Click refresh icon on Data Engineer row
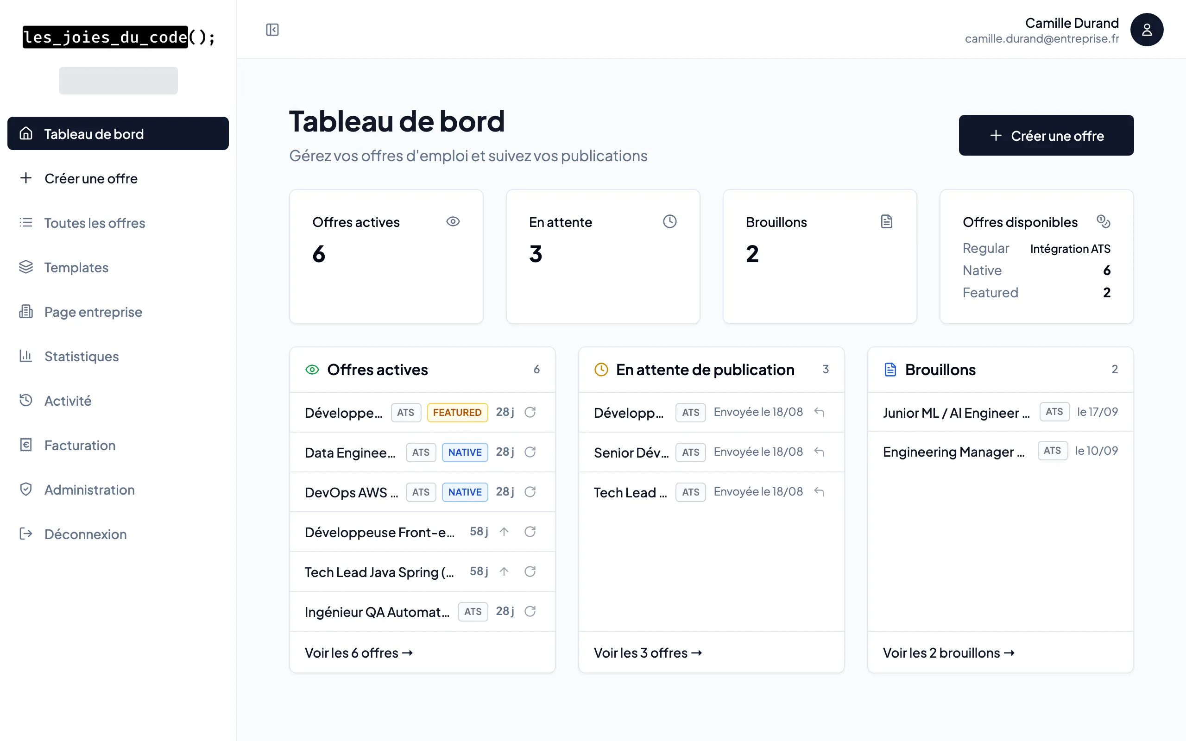The image size is (1186, 741). click(x=530, y=452)
